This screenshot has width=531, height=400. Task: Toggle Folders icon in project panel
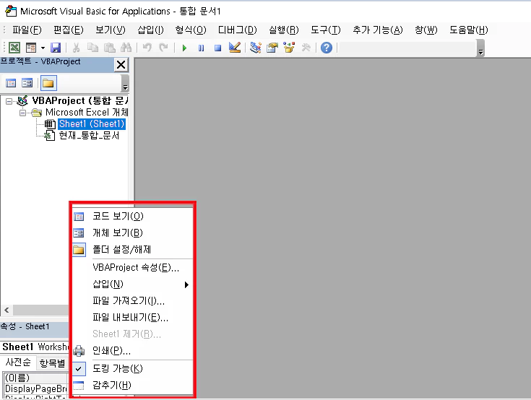point(48,83)
